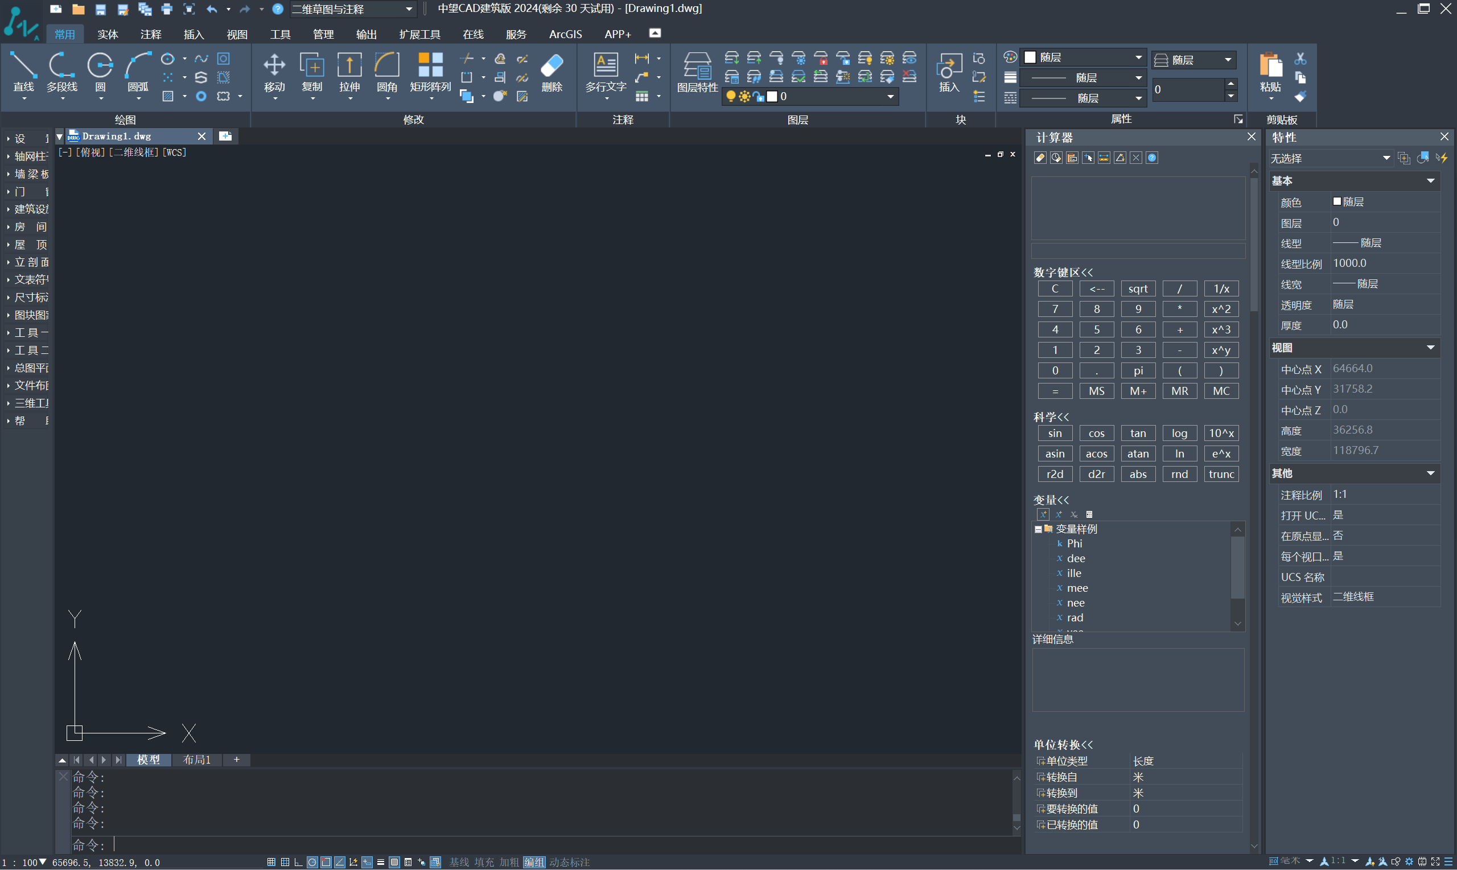Screen dimensions: 1457x870
Task: Click the x^2 calculator button
Action: (1221, 309)
